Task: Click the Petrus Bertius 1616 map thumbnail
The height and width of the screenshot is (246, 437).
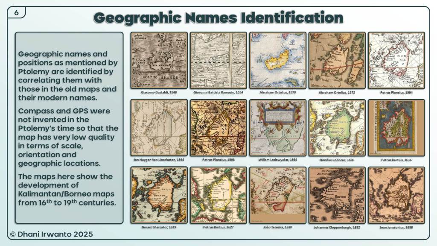Action: tap(396, 128)
